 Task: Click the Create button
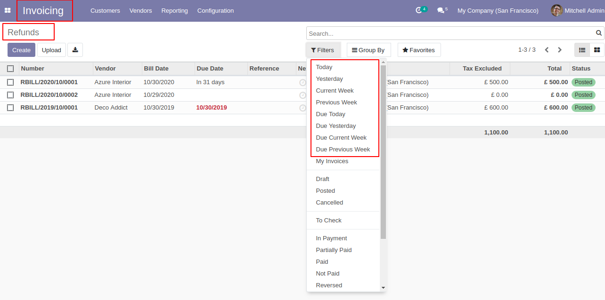pos(21,50)
